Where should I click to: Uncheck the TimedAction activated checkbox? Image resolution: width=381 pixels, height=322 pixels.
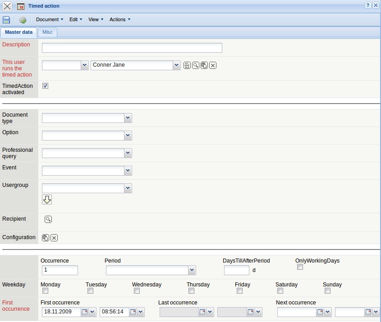[45, 86]
